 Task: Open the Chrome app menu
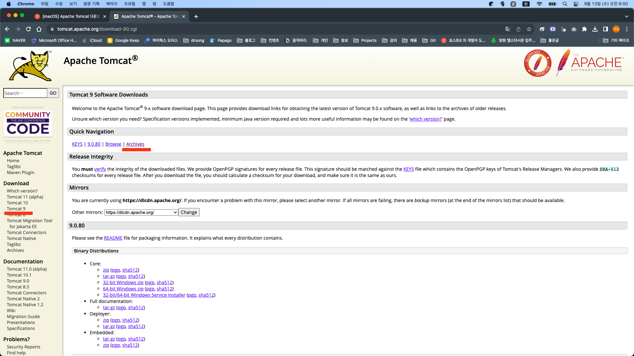[x=26, y=4]
